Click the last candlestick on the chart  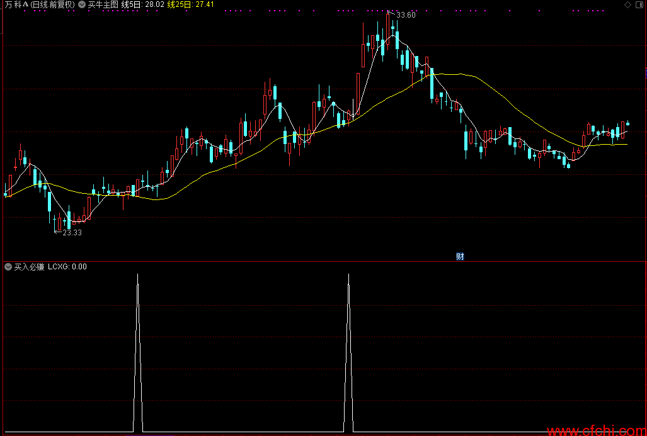point(627,123)
